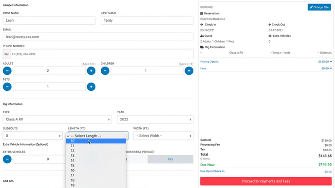The height and width of the screenshot is (188, 335).
Task: Click the Due Upon Check-in link
Action: coord(212,171)
